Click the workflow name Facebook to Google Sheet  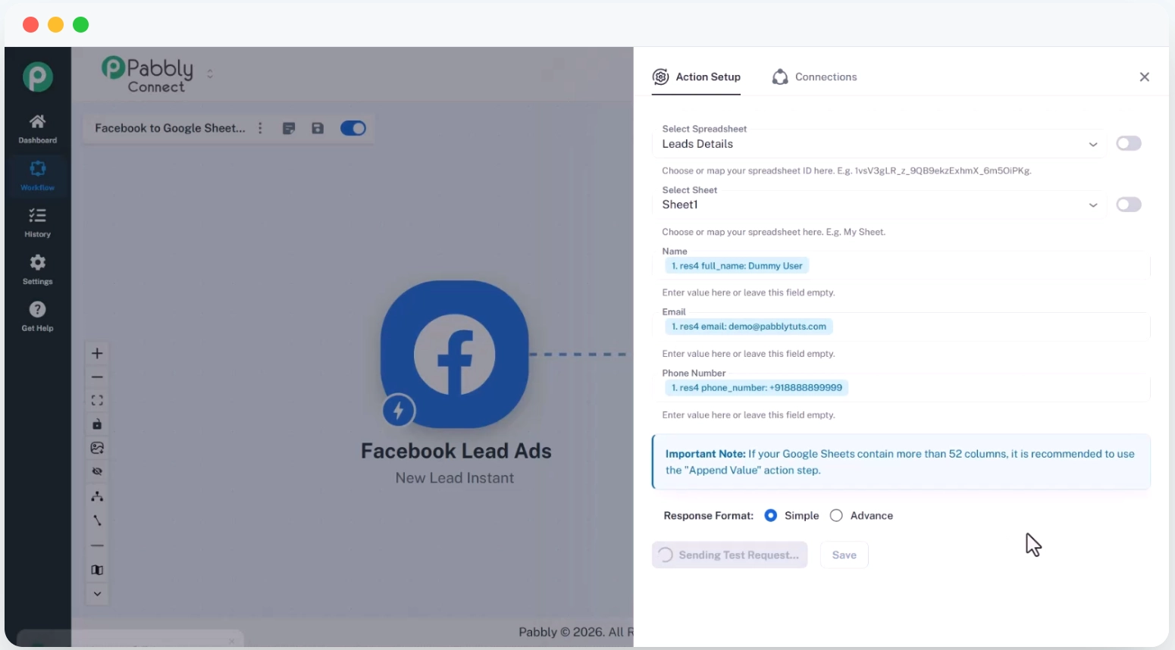[x=170, y=128]
